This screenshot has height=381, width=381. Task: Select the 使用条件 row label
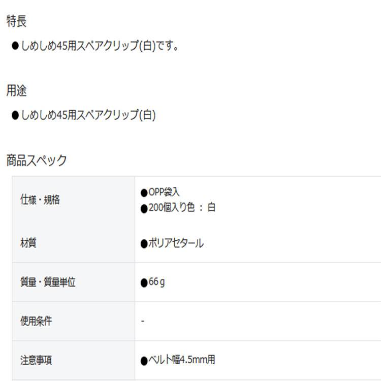tap(36, 321)
